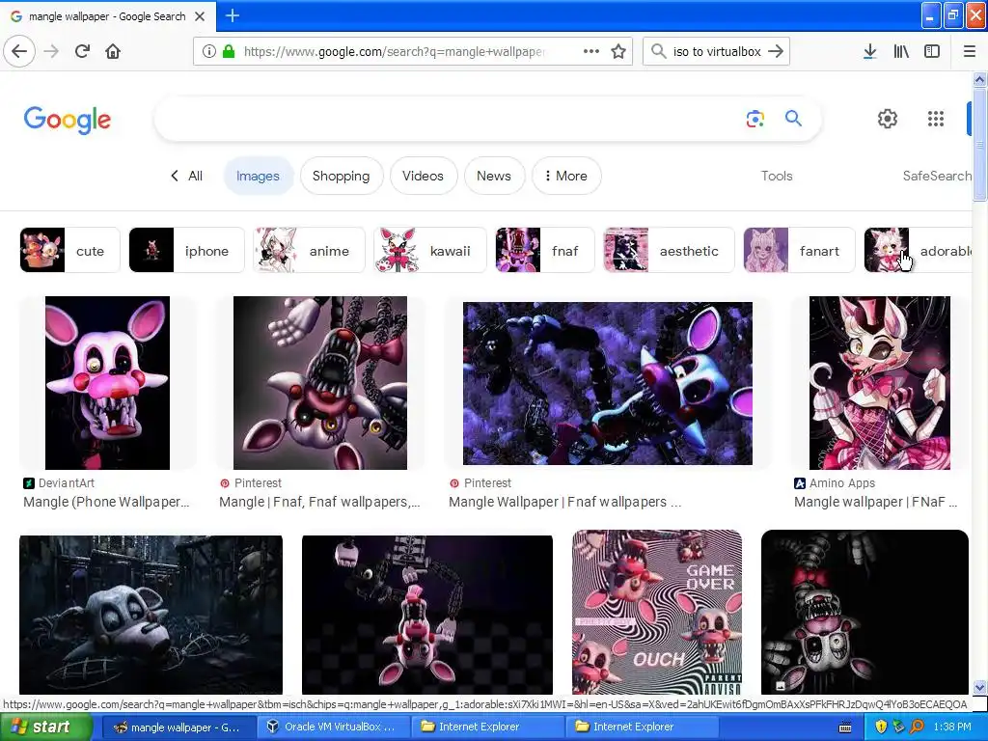
Task: Open the SafeSearch options
Action: tap(937, 176)
